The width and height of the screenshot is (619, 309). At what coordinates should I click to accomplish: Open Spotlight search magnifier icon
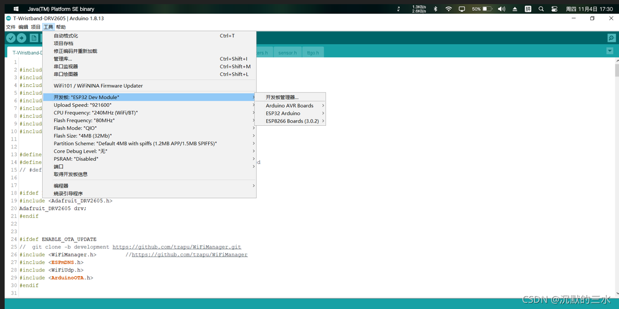pyautogui.click(x=541, y=9)
